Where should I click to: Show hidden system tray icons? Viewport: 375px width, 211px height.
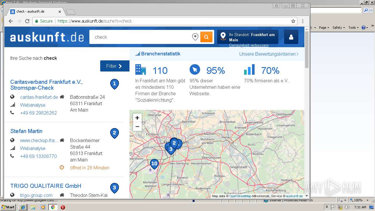[327, 207]
